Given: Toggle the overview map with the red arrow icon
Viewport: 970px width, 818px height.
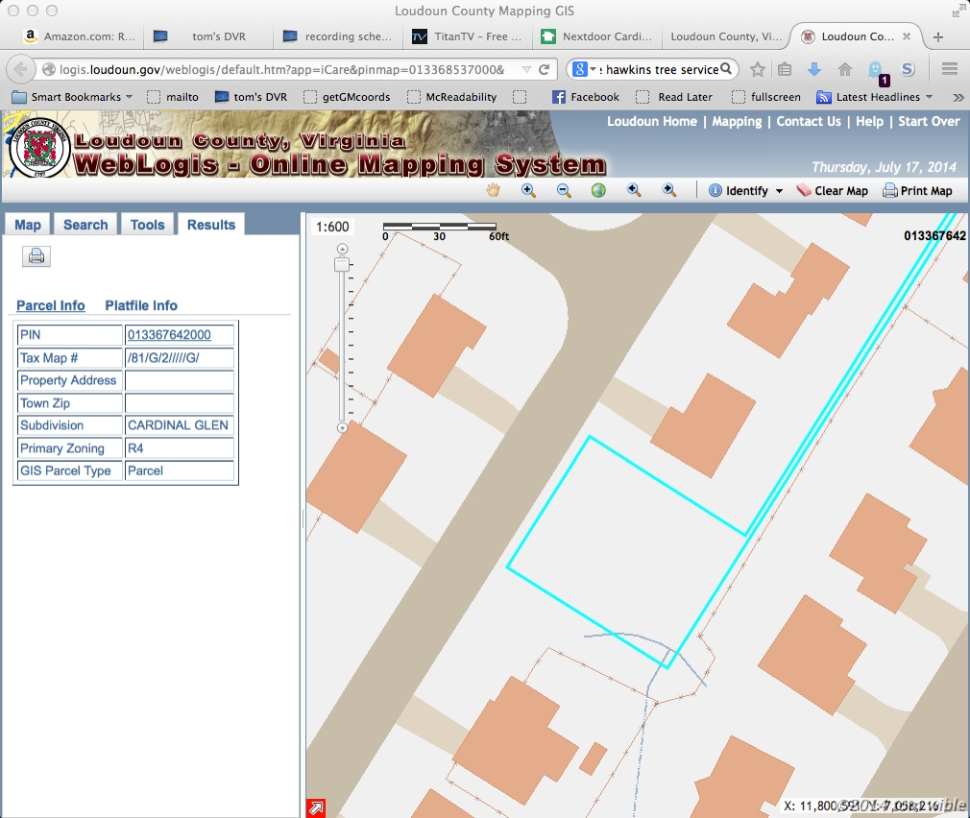Looking at the screenshot, I should pyautogui.click(x=316, y=807).
